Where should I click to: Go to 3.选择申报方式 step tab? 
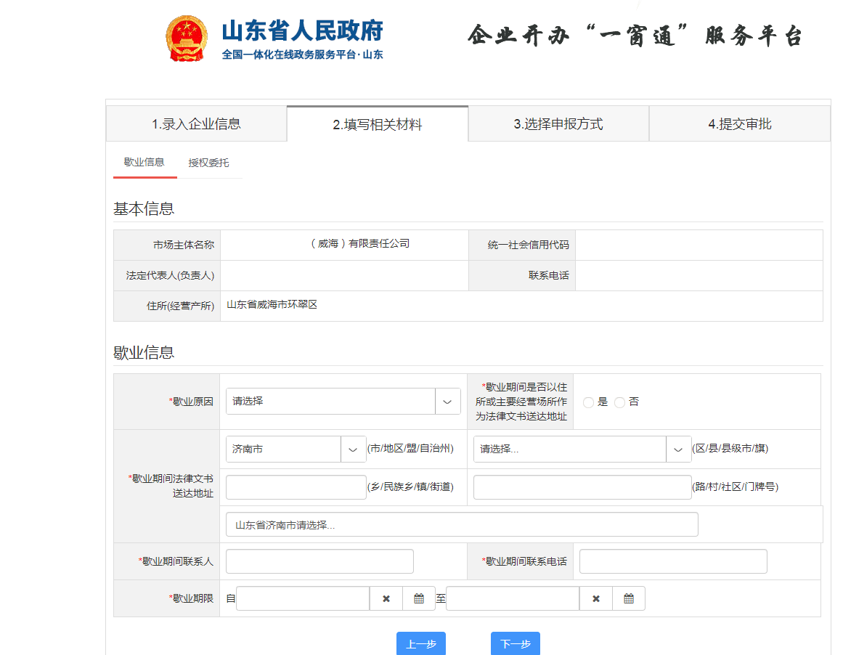[x=558, y=124]
